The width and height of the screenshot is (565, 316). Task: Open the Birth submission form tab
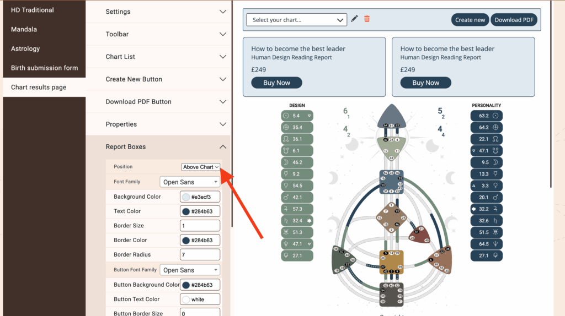click(x=44, y=68)
